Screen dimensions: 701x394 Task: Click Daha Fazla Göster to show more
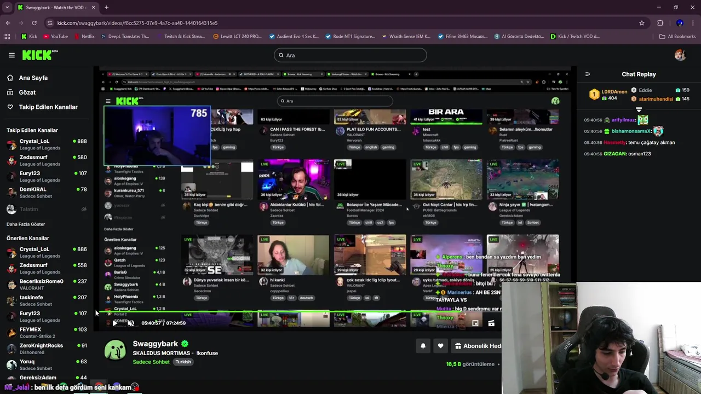point(26,224)
